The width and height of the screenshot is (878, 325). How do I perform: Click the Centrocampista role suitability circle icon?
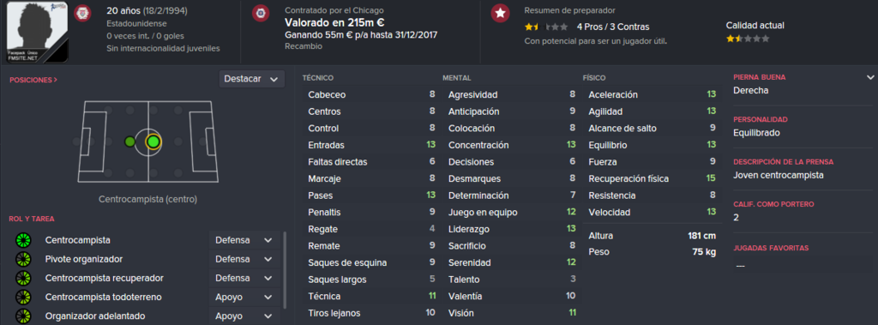[22, 240]
